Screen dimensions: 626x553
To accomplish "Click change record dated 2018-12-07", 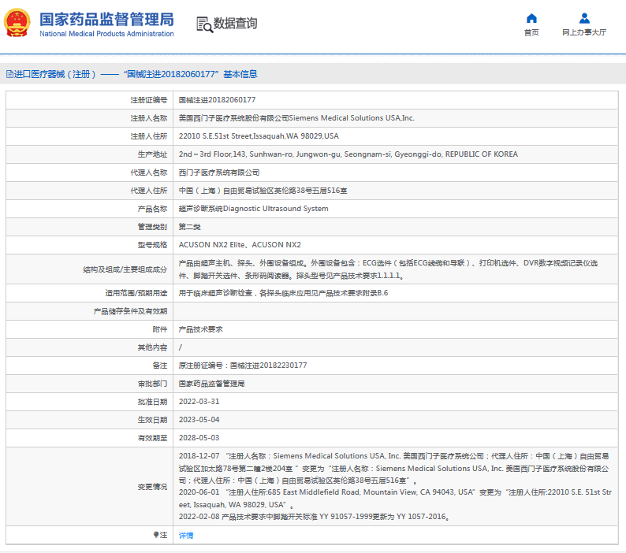I will coord(393,468).
